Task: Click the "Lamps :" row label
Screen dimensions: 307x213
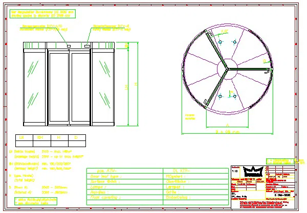Action: coord(98,187)
